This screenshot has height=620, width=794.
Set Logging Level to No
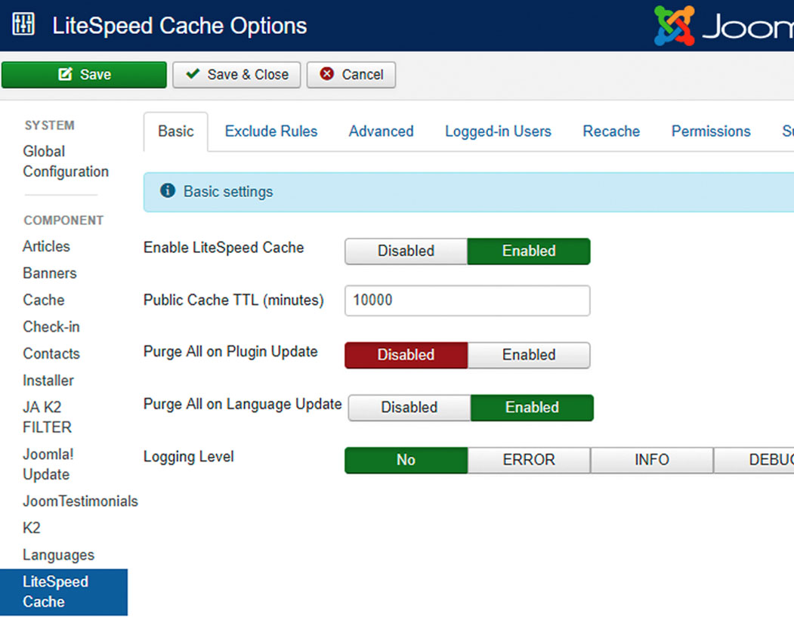pos(406,460)
